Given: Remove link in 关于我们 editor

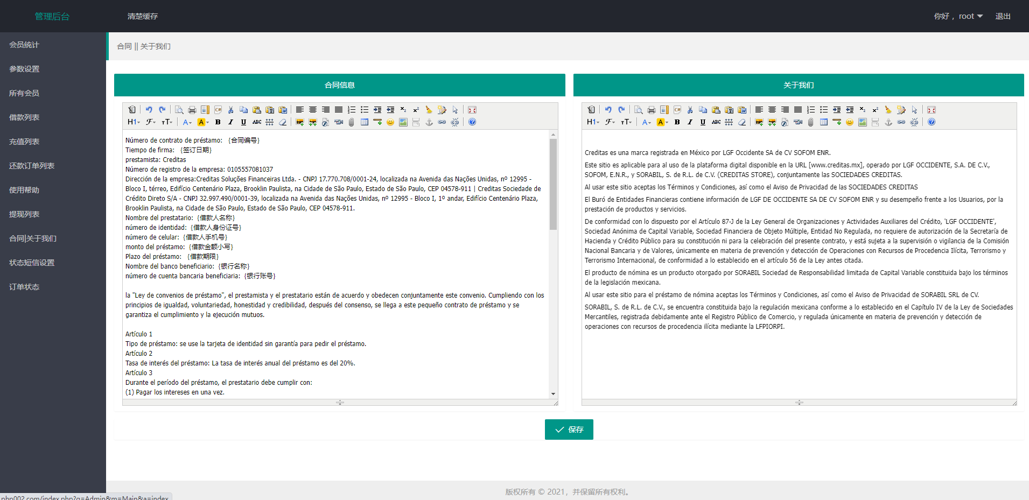Looking at the screenshot, I should pyautogui.click(x=914, y=122).
